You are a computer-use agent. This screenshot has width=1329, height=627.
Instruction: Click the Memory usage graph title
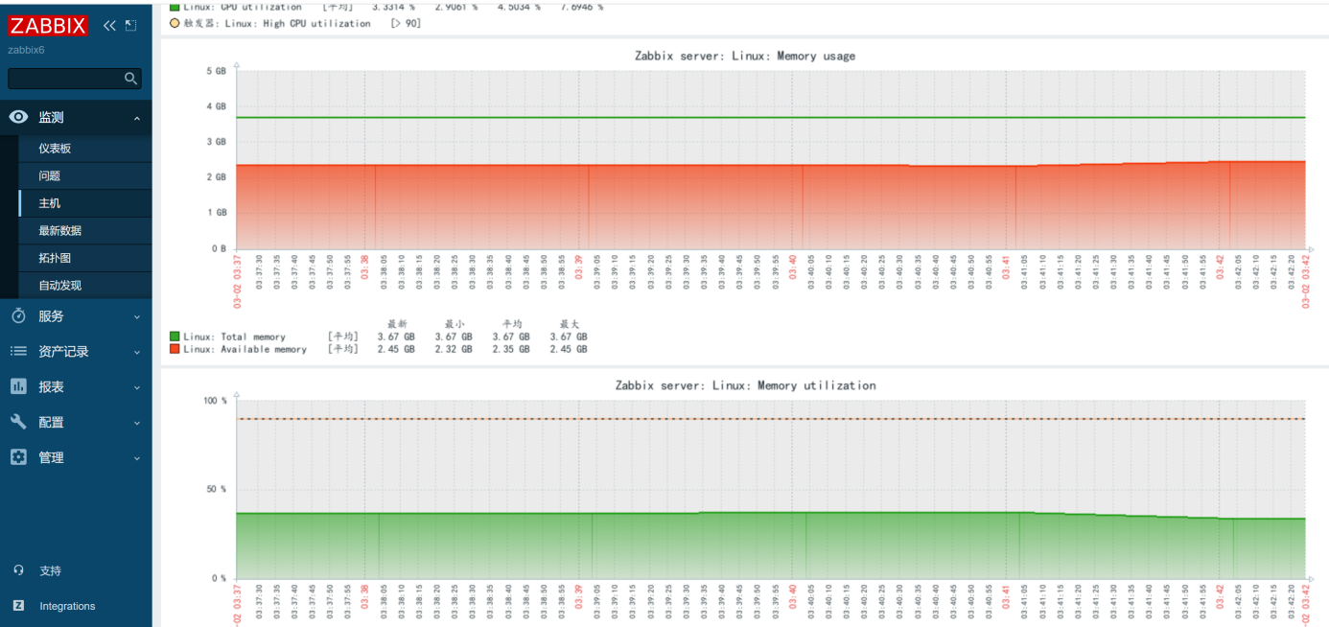pos(745,56)
